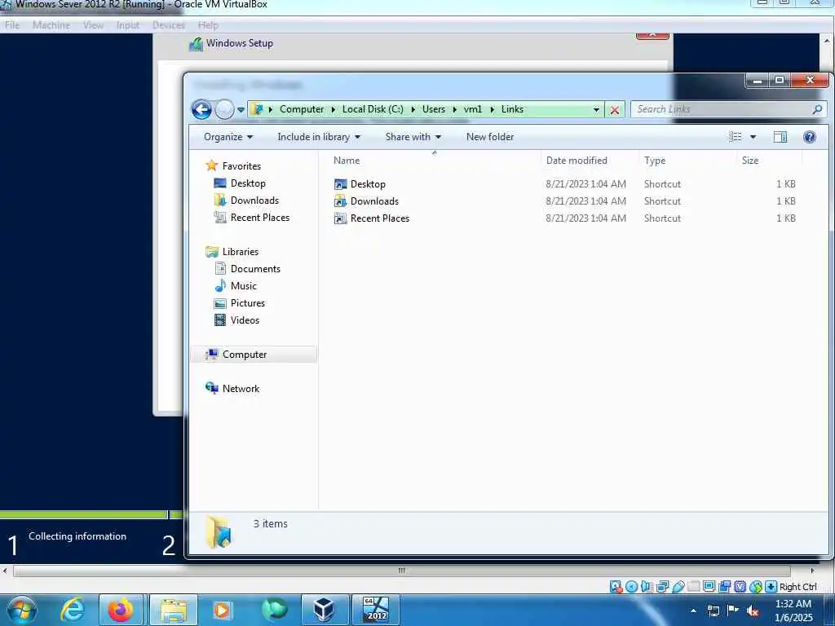This screenshot has width=835, height=626.
Task: Click VirtualBox recording status icon
Action: pyautogui.click(x=724, y=587)
